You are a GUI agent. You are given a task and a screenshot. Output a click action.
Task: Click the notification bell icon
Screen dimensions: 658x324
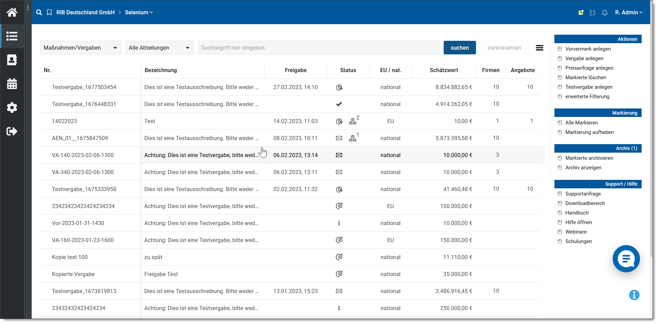(x=605, y=13)
